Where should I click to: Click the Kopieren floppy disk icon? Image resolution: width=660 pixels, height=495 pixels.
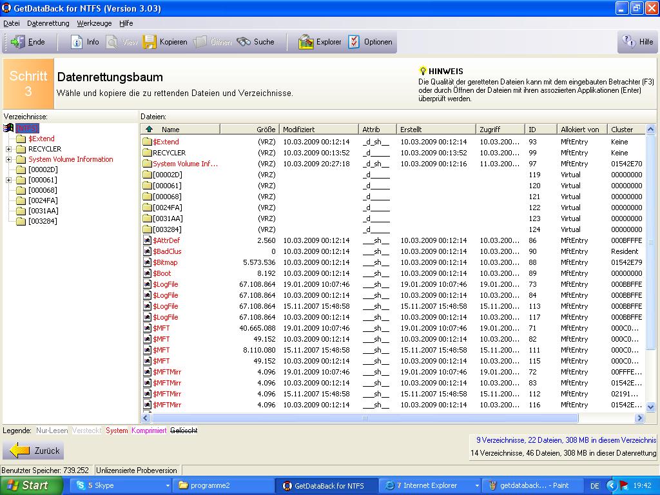click(150, 42)
